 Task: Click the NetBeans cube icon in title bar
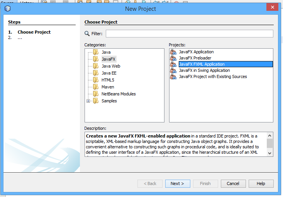[8, 8]
